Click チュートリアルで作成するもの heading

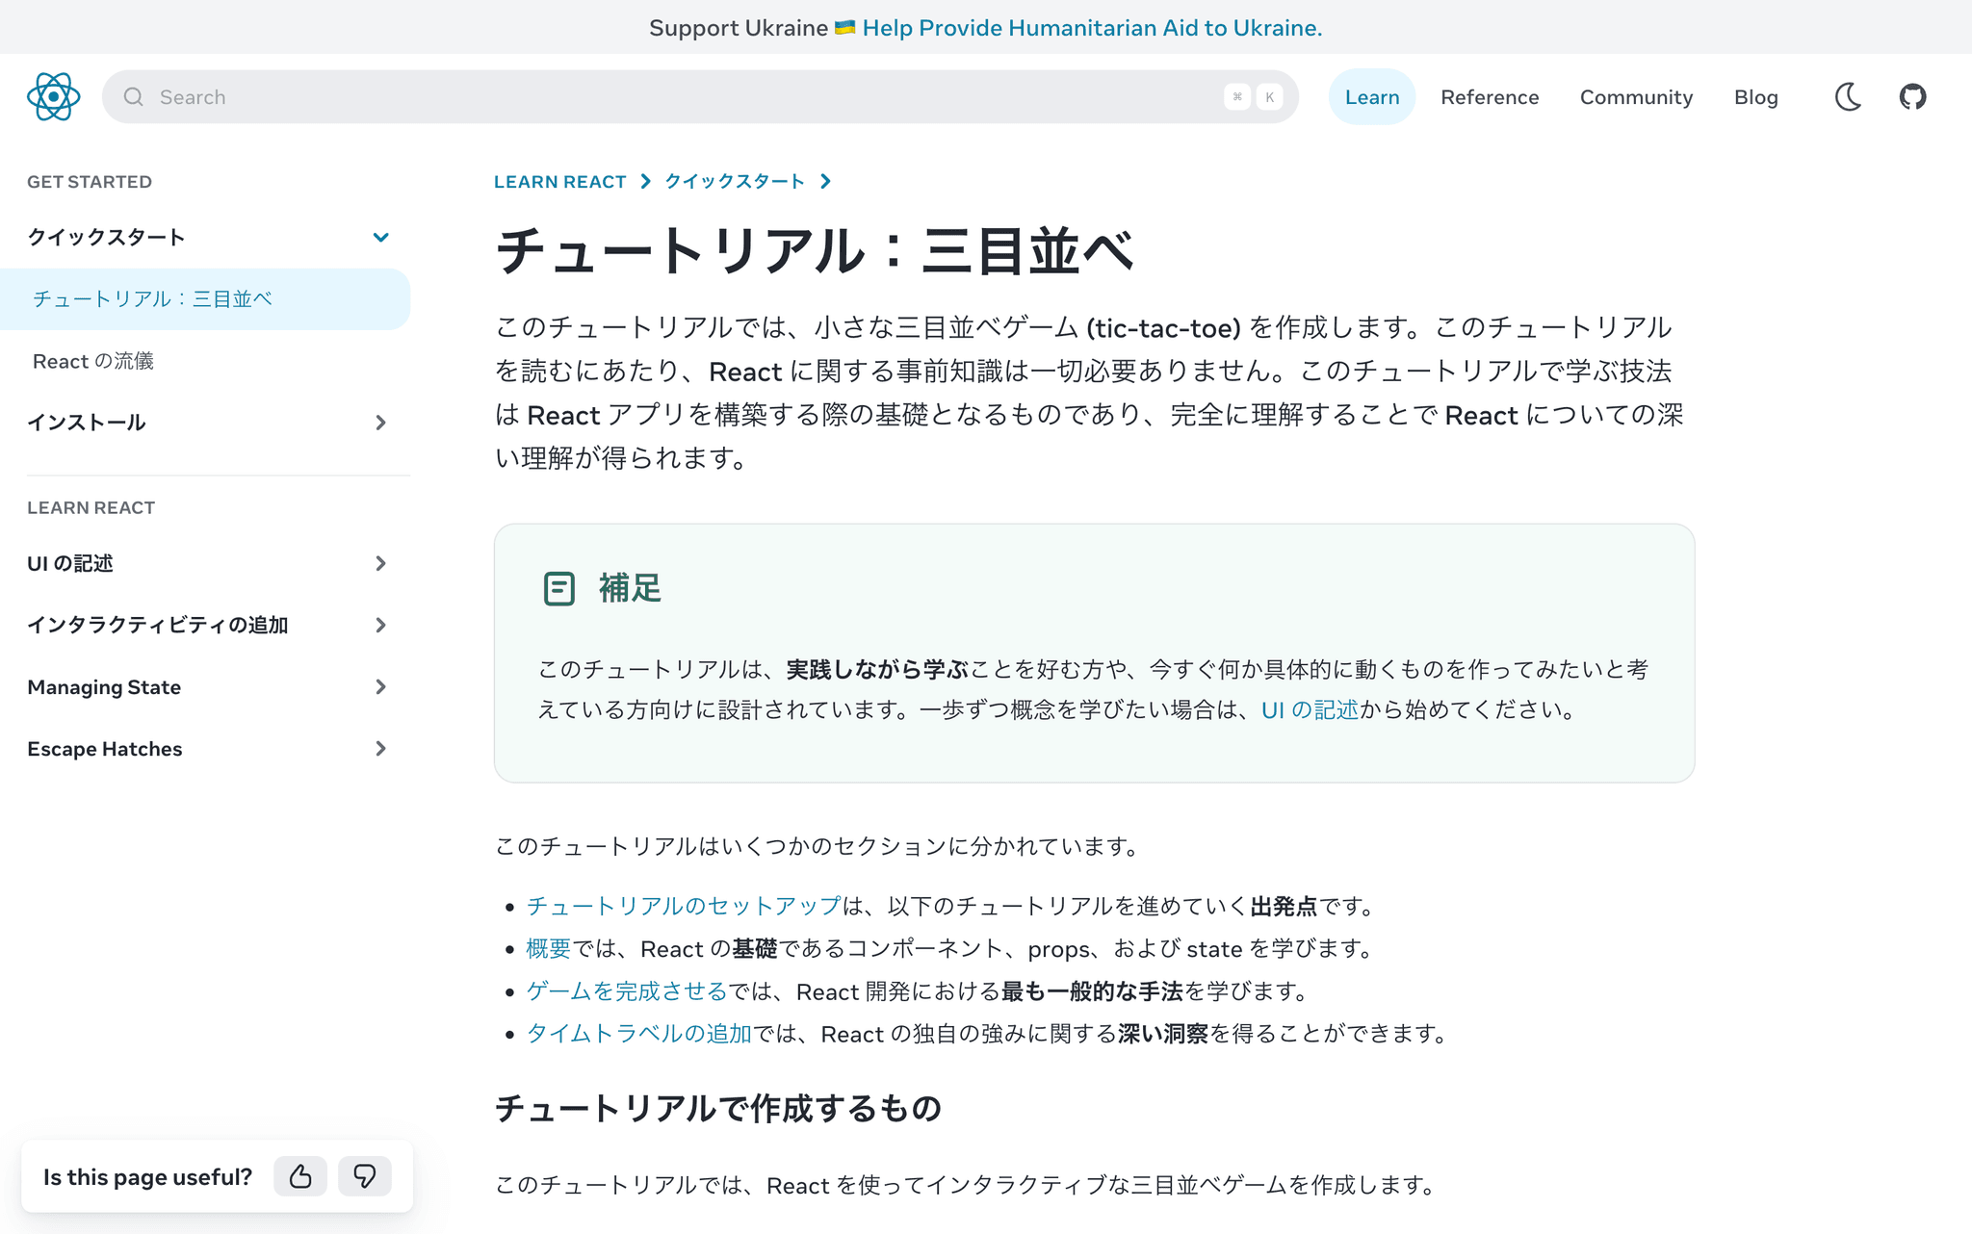pos(718,1108)
